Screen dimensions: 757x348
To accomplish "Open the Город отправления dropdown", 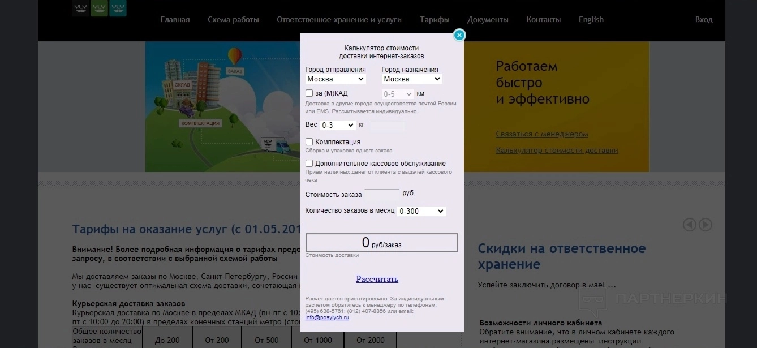I will [336, 79].
